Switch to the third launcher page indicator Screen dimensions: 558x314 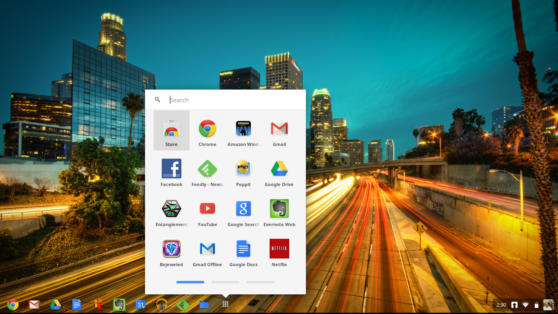point(261,282)
